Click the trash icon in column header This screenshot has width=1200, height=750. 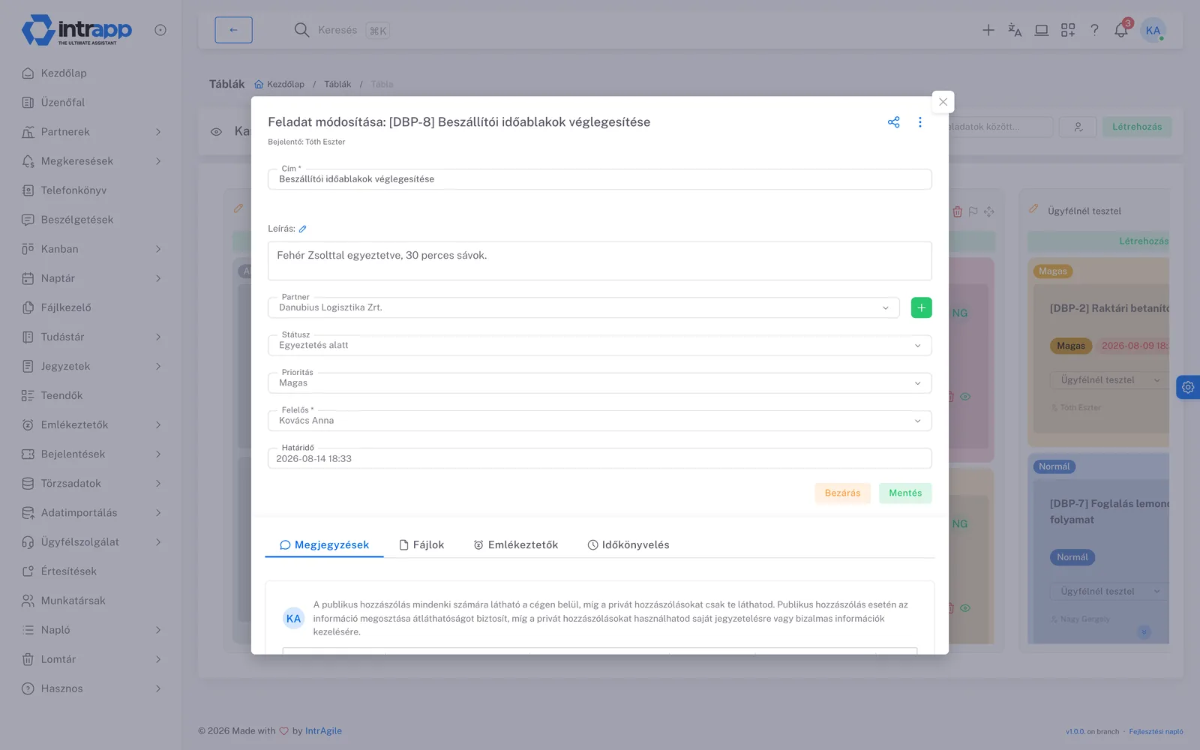957,211
